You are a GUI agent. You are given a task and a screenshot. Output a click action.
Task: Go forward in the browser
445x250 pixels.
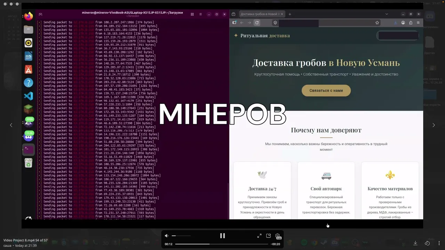(x=249, y=23)
